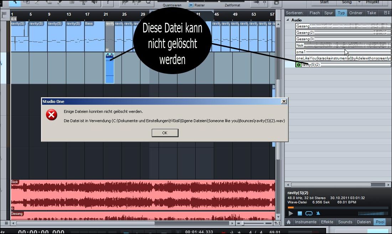Click the arrangement vertical scrollbar
The height and width of the screenshot is (234, 392).
coord(278,120)
